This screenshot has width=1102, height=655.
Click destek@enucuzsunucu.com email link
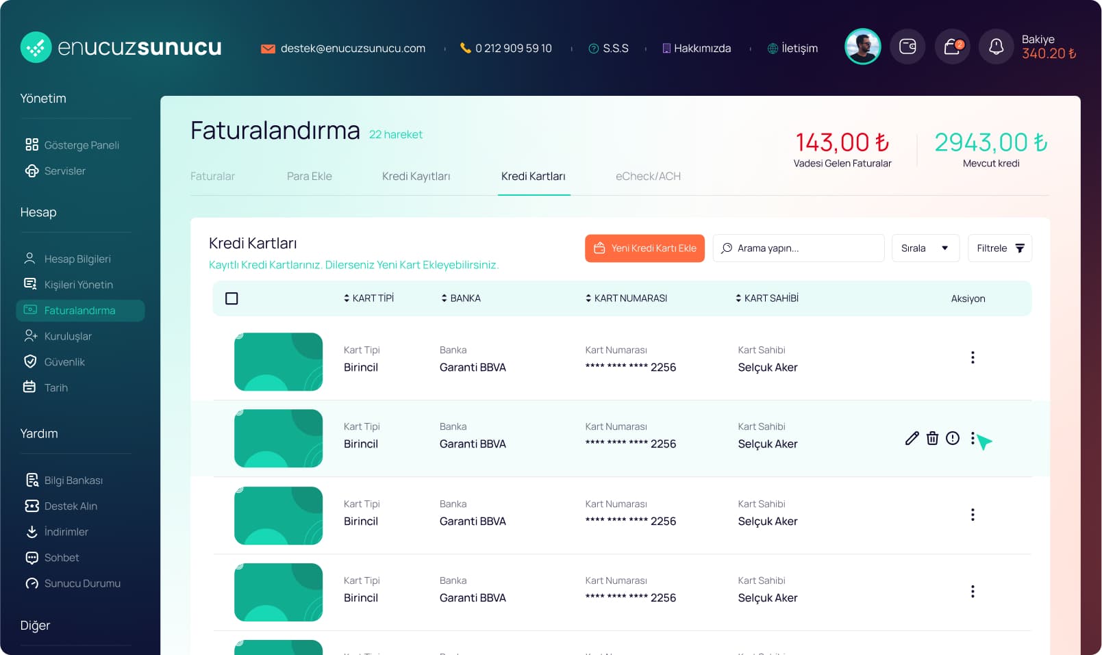[x=353, y=49]
